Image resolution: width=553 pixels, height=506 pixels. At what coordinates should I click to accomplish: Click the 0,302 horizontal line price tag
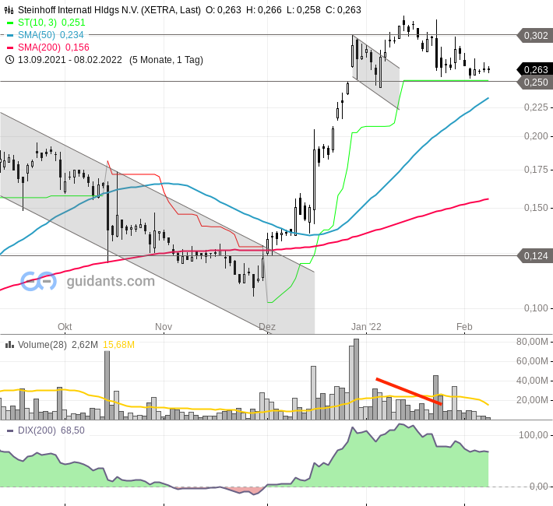(534, 36)
